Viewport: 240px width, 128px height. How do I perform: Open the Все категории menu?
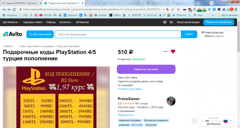[40, 34]
